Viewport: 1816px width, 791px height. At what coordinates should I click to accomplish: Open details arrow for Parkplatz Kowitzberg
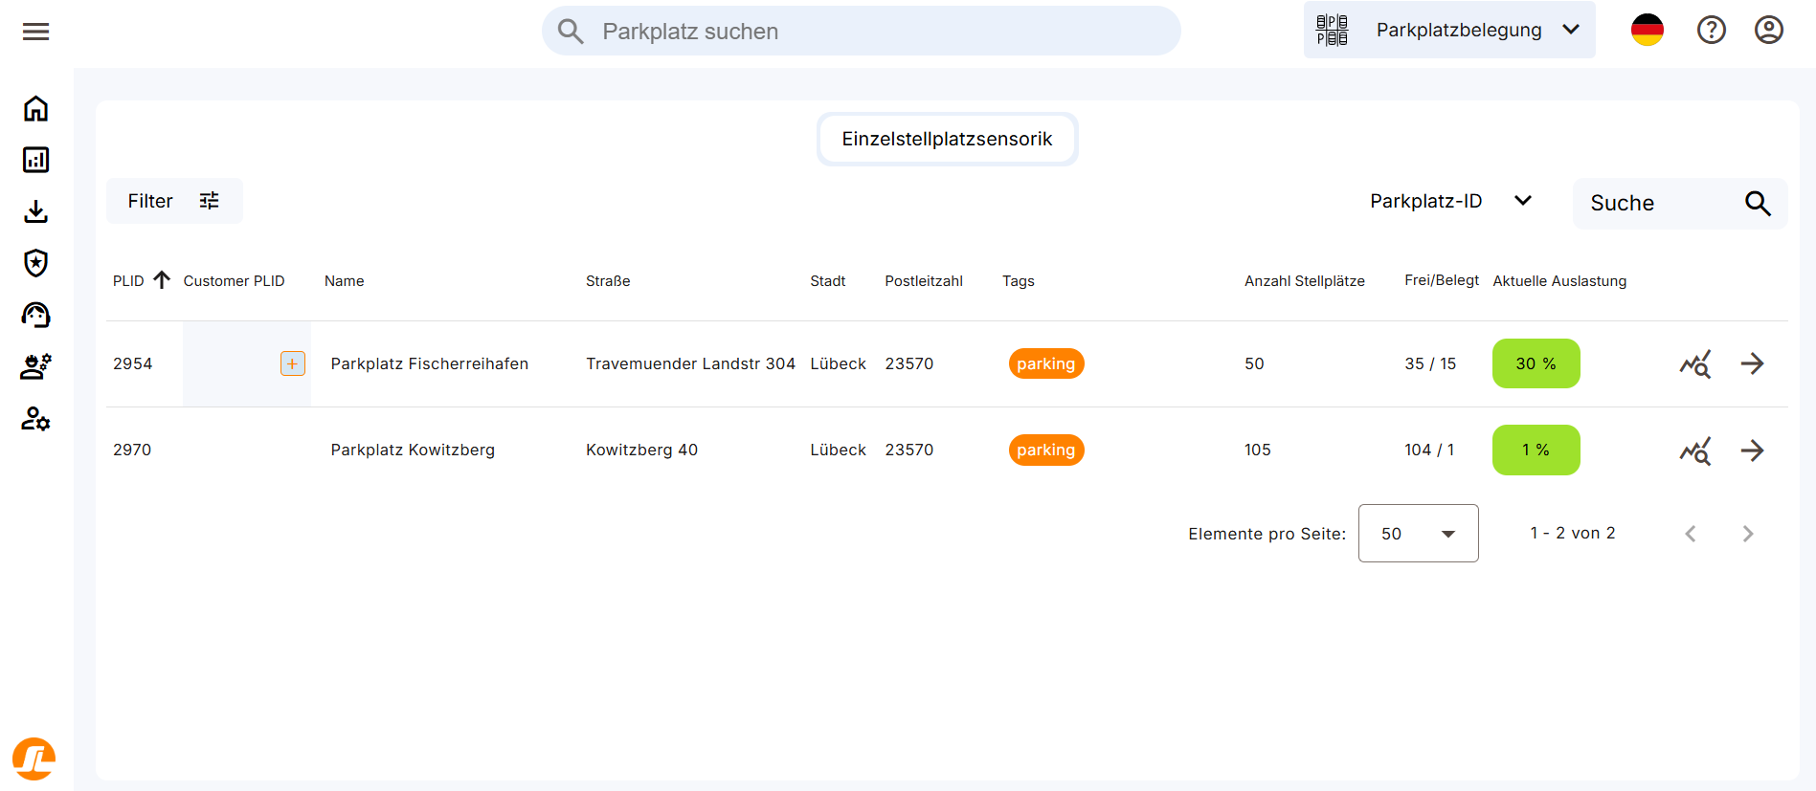point(1752,450)
